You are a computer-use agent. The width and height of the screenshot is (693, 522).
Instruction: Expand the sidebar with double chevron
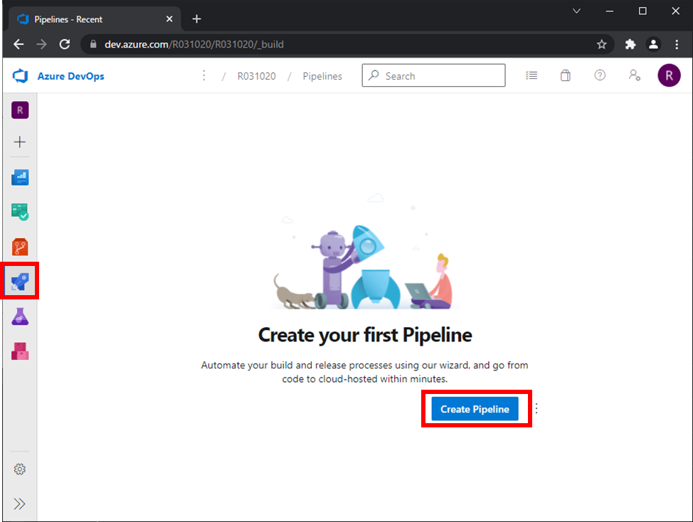coord(20,504)
